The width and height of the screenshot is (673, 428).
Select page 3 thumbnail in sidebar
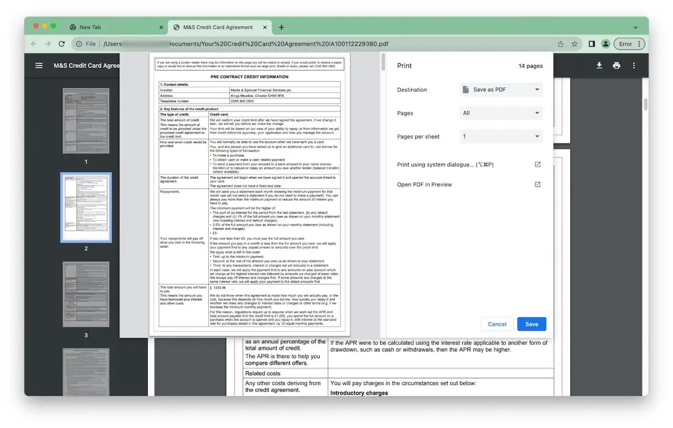(x=86, y=295)
